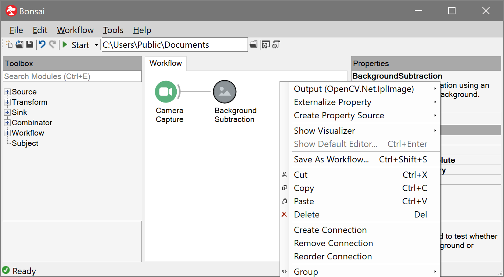Screen dimensions: 504x277
Task: Click the reload extensions toolbar icon
Action: coord(276,45)
